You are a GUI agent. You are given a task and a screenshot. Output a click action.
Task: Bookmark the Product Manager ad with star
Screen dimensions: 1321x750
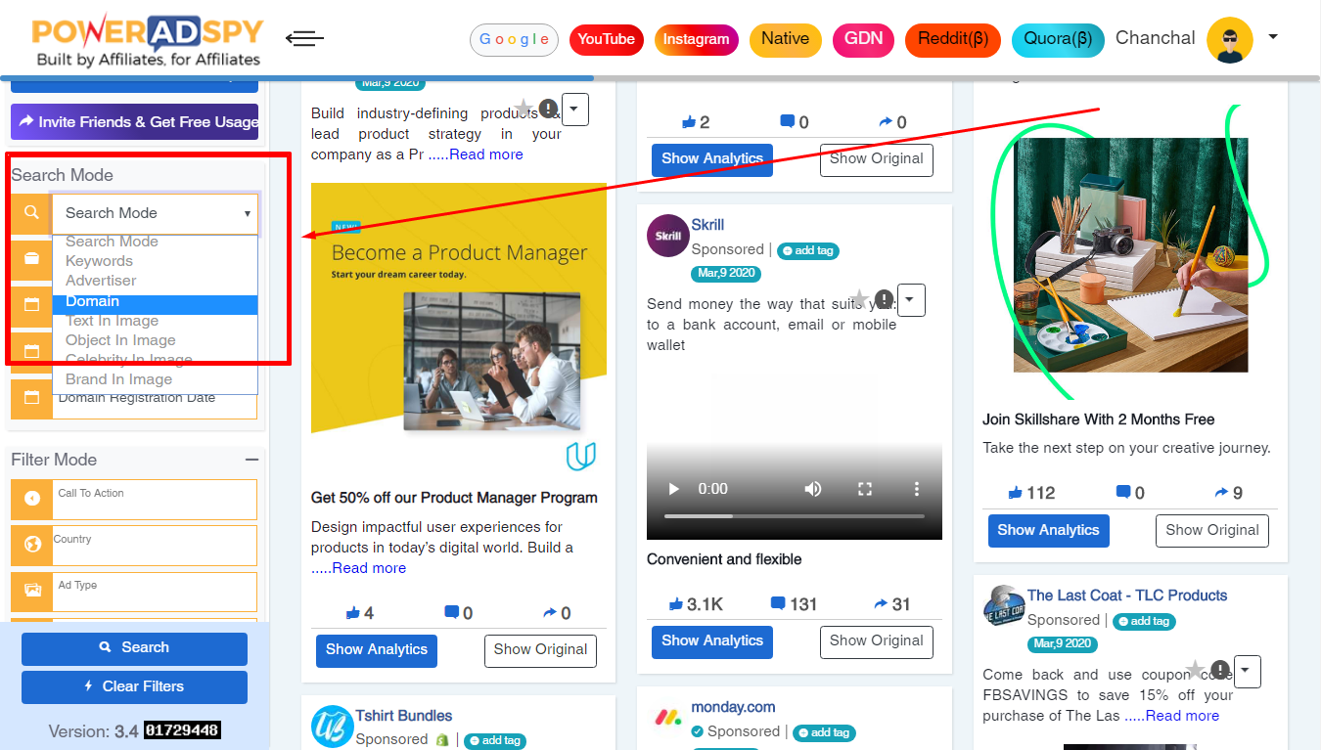[524, 109]
